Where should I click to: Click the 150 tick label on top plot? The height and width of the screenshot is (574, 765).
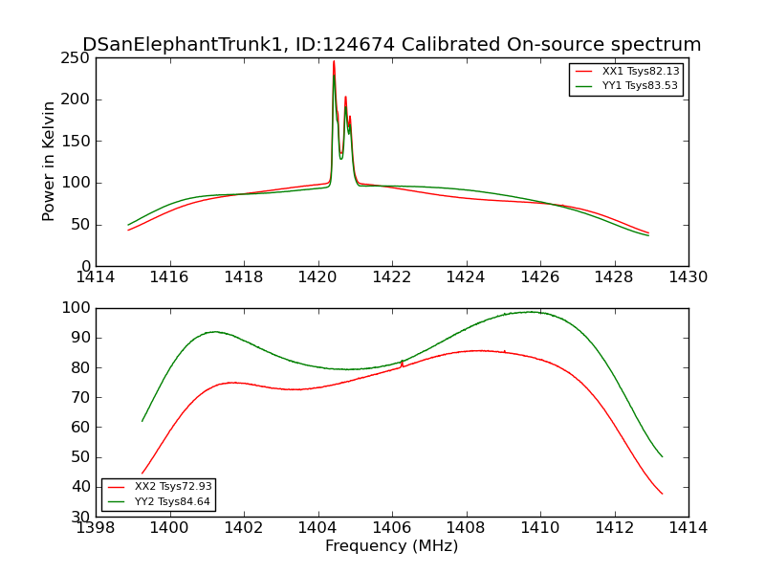[76, 142]
